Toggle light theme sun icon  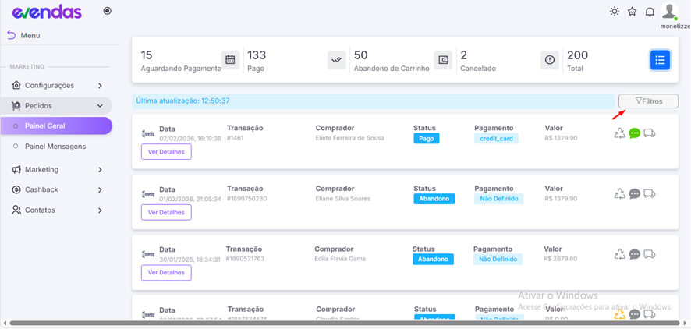615,12
